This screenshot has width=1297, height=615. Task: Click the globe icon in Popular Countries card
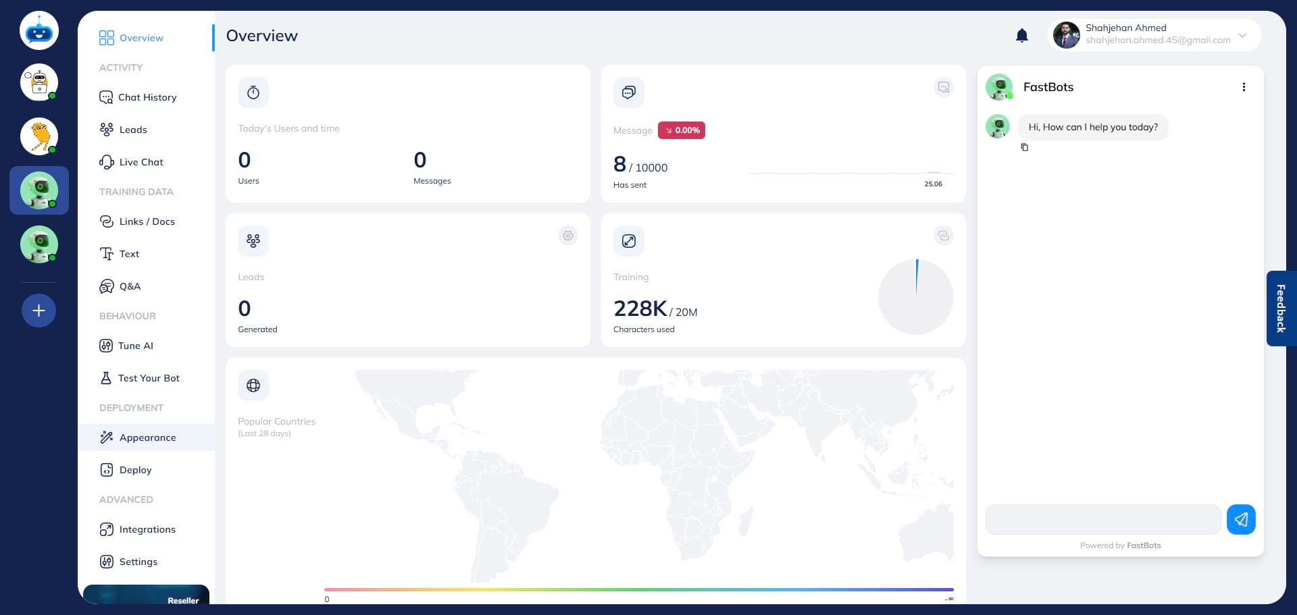point(253,385)
